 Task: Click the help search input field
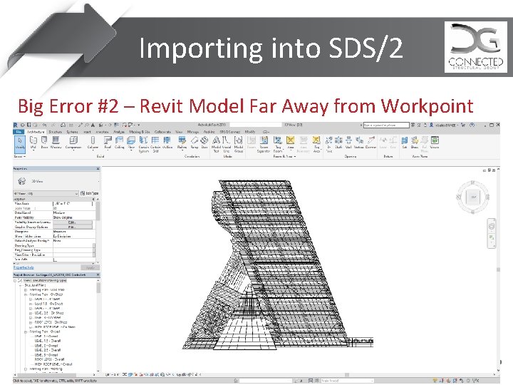(386, 125)
